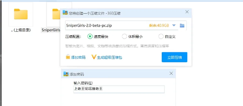Viewport: 243px width, 106px height.
Task: Click the 360压缩 title bar app icon
Action: click(x=65, y=13)
